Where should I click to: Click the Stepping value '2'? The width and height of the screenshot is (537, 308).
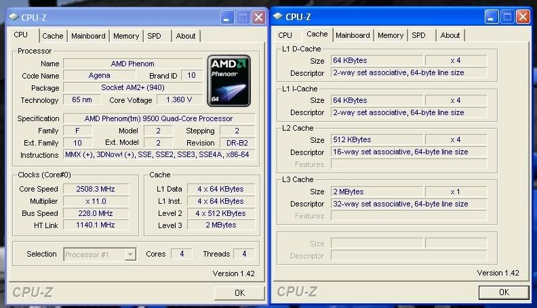click(237, 131)
